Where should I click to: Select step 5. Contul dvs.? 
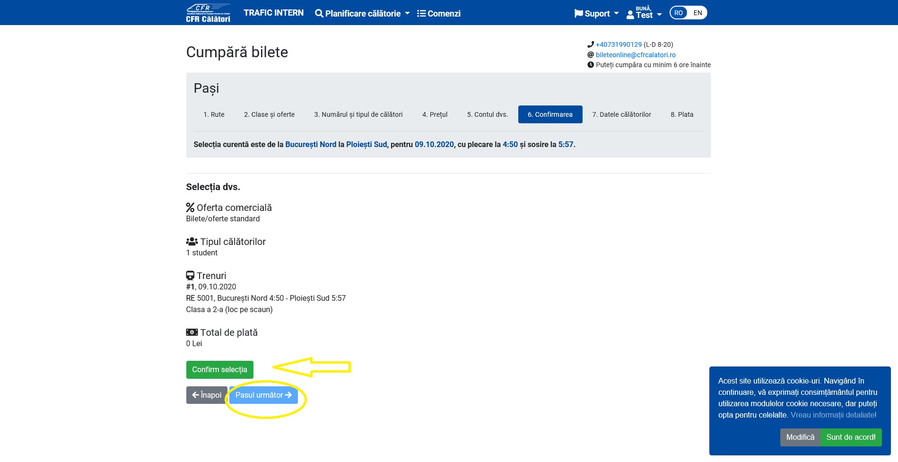488,114
